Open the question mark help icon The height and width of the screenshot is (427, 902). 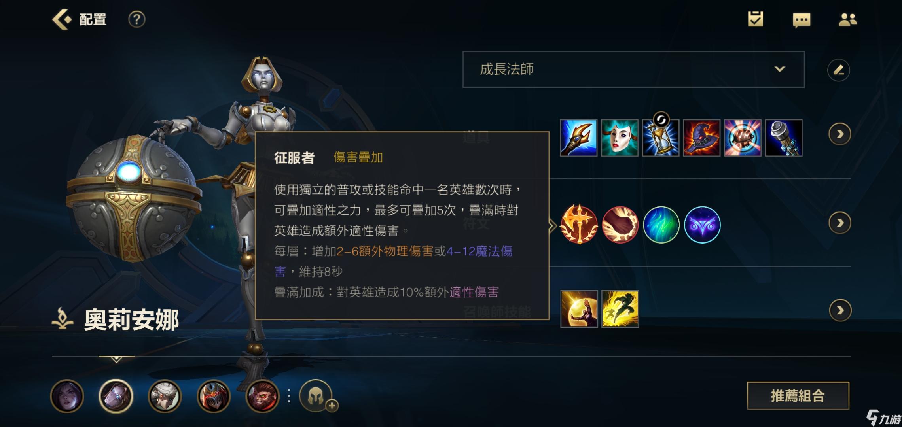click(136, 19)
